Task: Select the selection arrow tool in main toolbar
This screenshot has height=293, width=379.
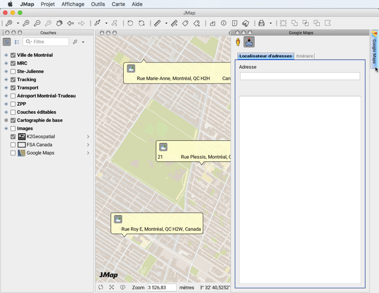Action: 97,23
